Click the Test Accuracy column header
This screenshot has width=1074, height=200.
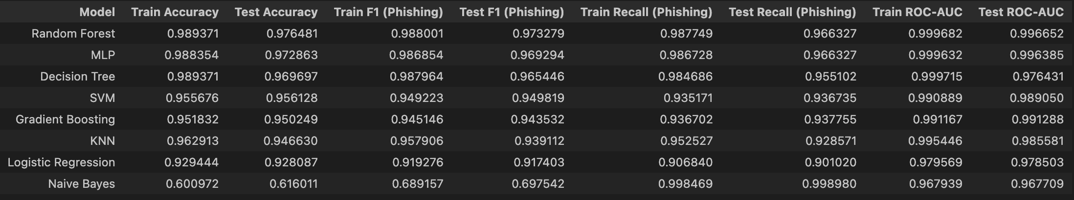click(276, 12)
